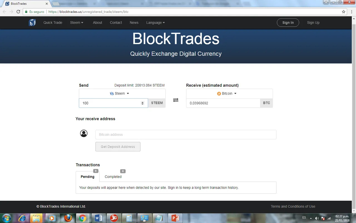Open Internet Explorer from taskbar

click(x=22, y=218)
